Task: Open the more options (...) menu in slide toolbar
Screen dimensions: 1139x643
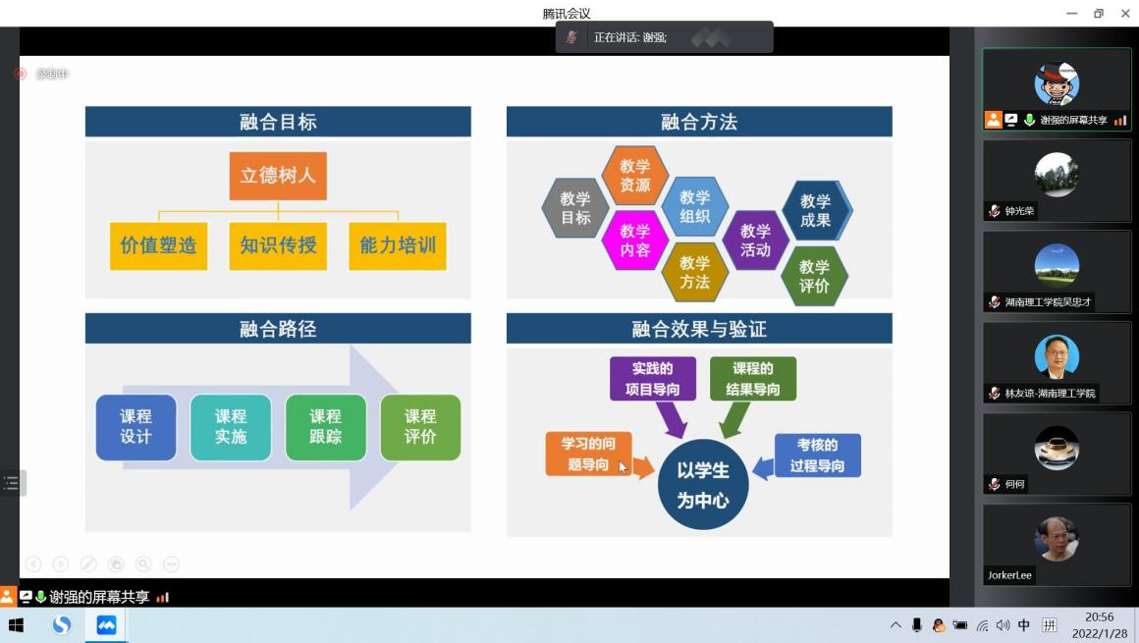Action: [x=170, y=563]
